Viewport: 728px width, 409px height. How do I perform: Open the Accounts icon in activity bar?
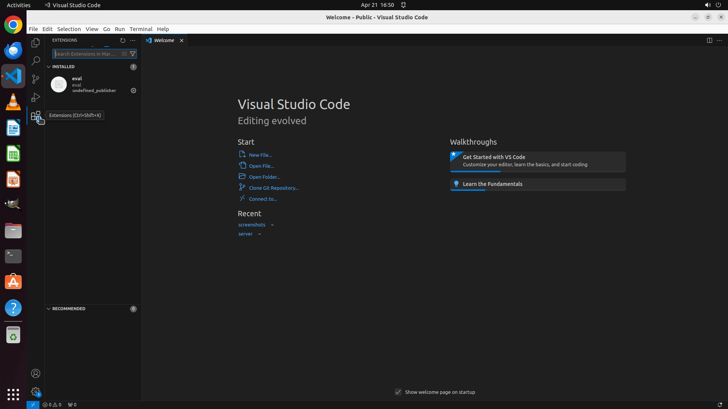pos(36,373)
